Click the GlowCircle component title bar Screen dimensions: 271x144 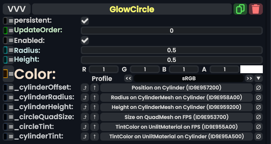point(132,9)
